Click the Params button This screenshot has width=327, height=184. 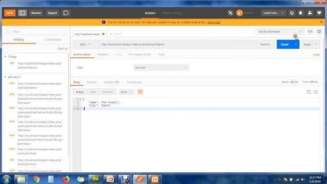[265, 44]
